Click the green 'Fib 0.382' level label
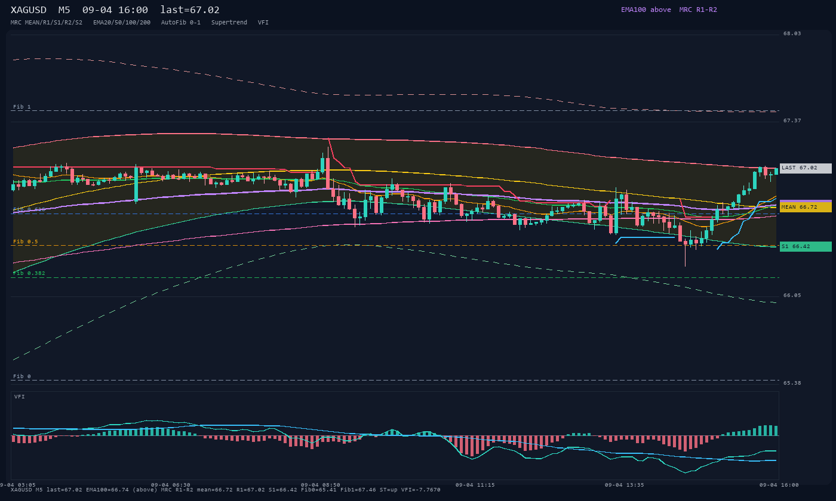836x501 pixels. 29,273
